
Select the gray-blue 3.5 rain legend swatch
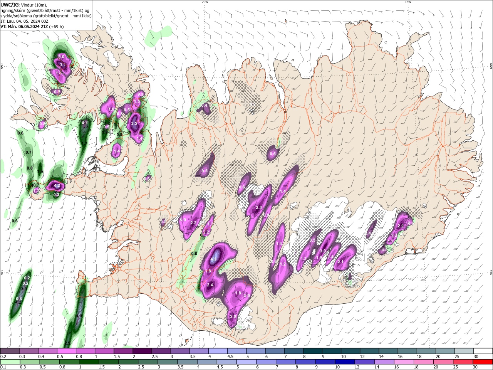(187, 362)
